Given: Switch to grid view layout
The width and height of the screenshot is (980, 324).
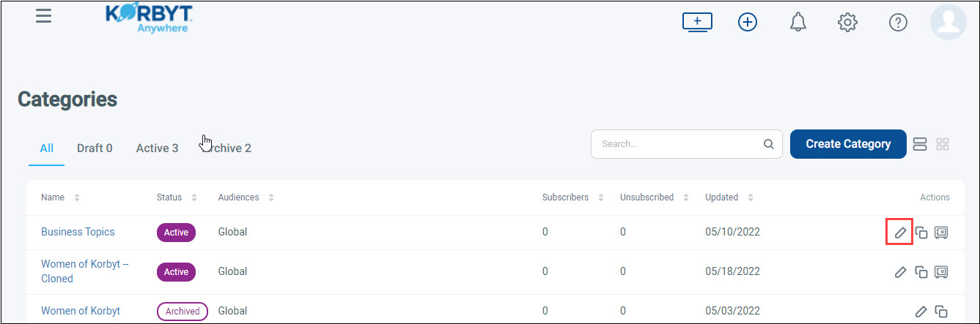Looking at the screenshot, I should [x=943, y=144].
